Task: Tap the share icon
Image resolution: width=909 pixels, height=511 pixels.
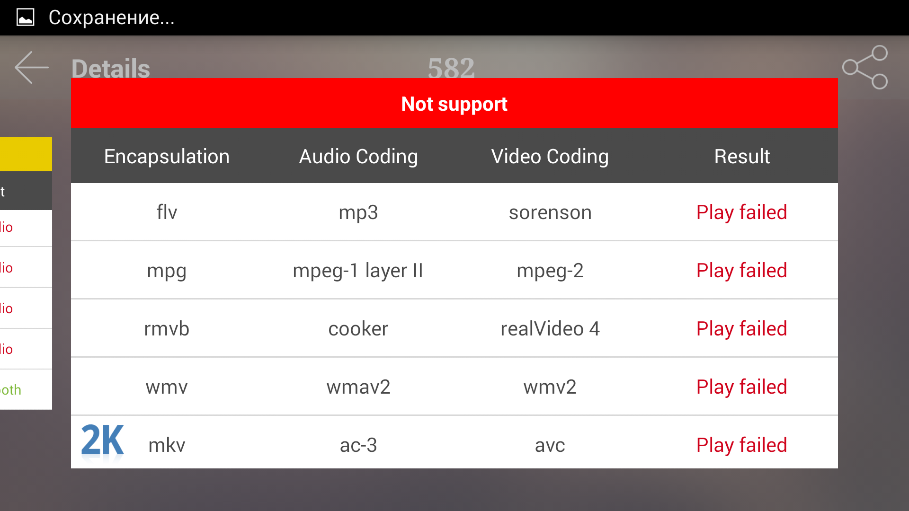Action: click(x=865, y=67)
